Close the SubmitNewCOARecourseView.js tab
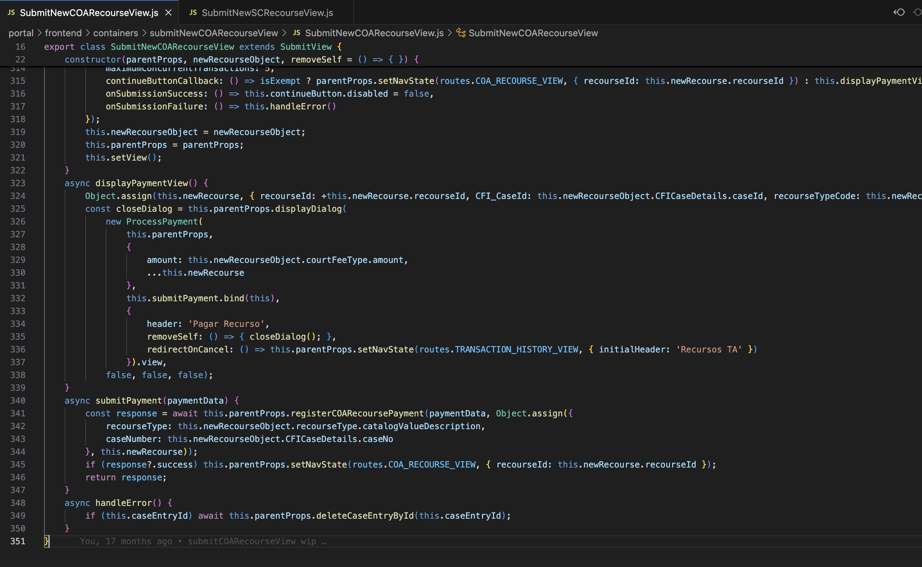This screenshot has height=567, width=922. click(x=168, y=13)
